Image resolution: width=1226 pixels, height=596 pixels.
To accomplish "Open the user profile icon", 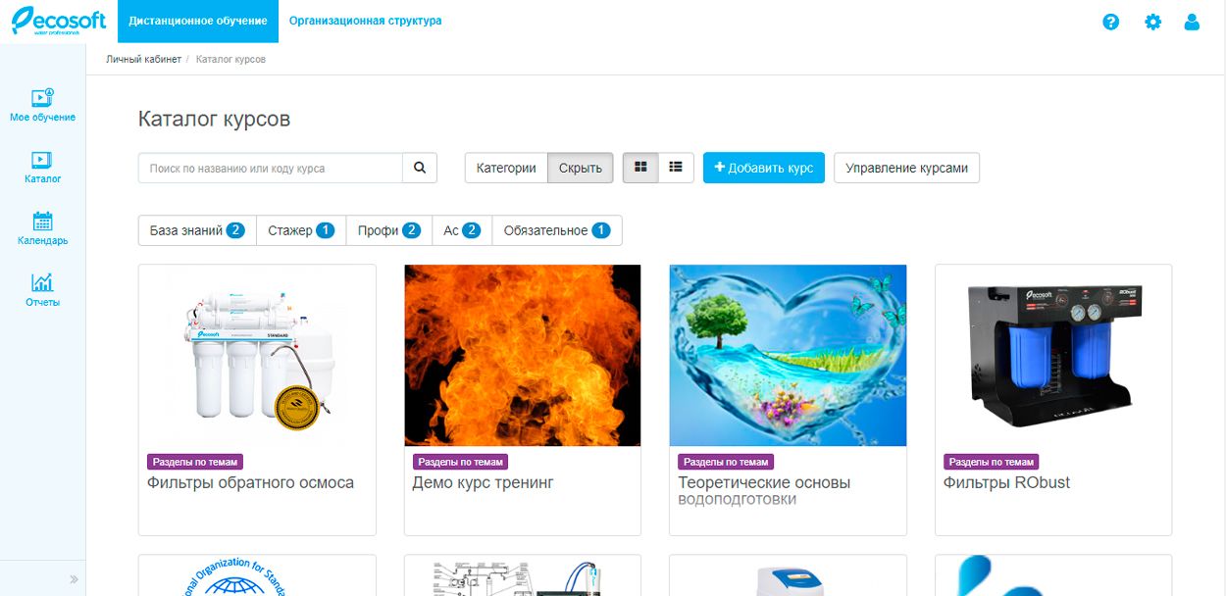I will pyautogui.click(x=1192, y=22).
